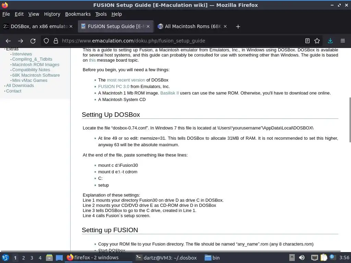The height and width of the screenshot is (263, 351).
Task: Open the Basilisk II link
Action: click(169, 93)
